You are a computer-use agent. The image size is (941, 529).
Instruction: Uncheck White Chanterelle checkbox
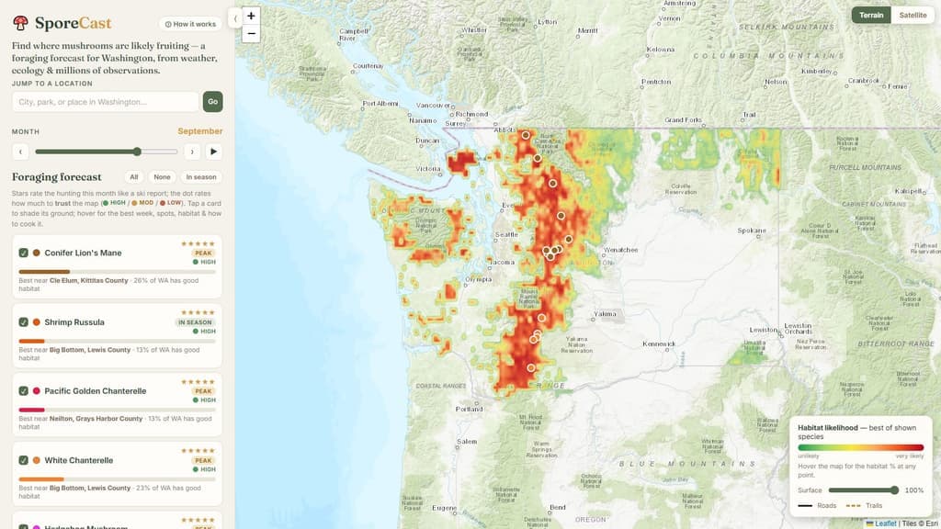pos(23,460)
